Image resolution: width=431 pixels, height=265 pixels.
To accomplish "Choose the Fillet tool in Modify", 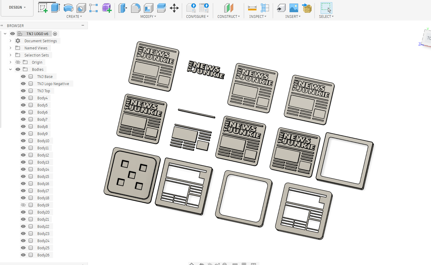I will [136, 8].
